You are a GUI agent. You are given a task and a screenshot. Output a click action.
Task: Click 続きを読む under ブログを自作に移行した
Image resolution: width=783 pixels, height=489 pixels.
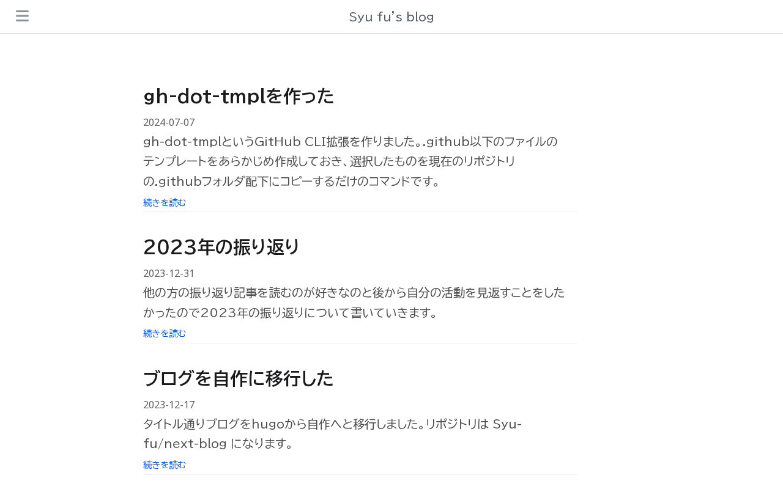(165, 465)
